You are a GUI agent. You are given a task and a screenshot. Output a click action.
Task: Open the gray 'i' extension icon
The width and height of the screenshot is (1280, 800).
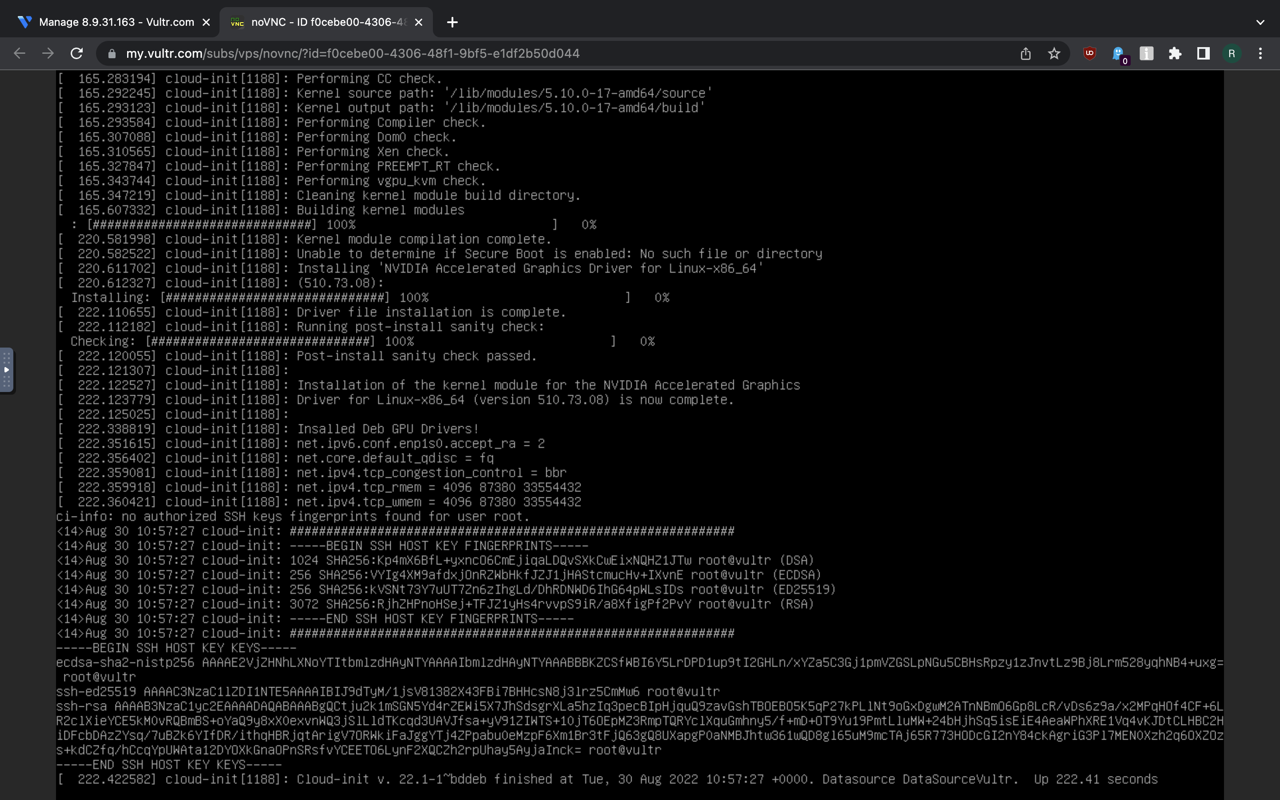click(1146, 53)
